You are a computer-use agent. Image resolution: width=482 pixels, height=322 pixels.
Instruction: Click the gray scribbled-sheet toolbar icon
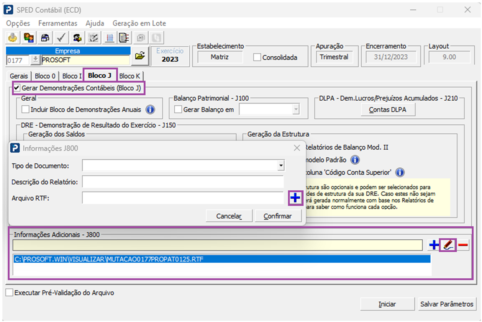coord(93,38)
